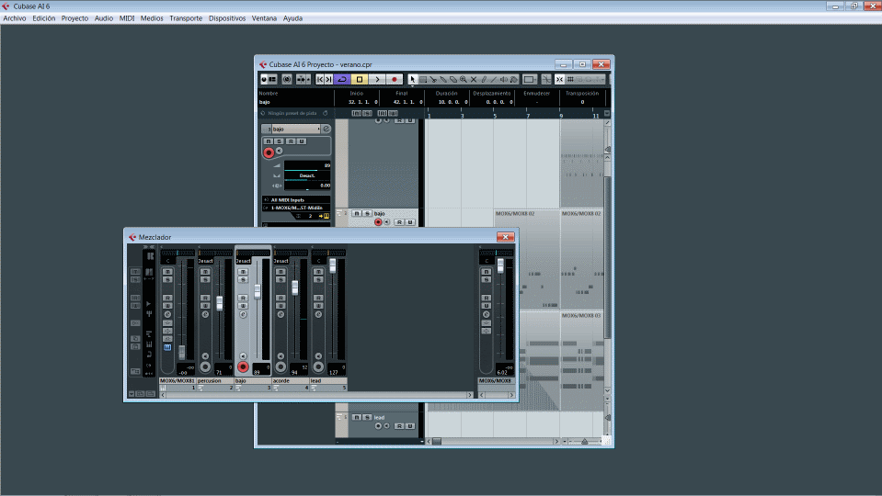Open Edit Channel Settings 'e' in Inspector
This screenshot has height=496, width=882.
pyautogui.click(x=326, y=129)
